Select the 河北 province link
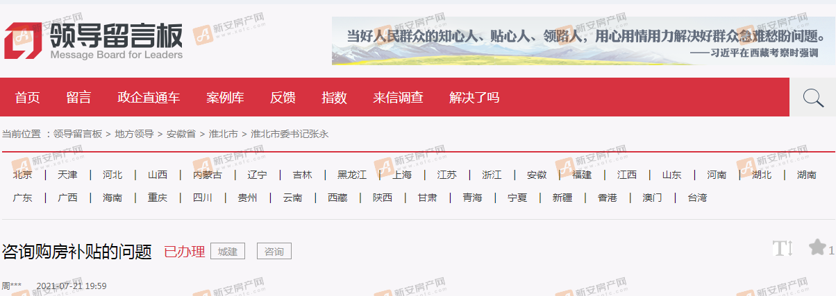 pos(112,175)
